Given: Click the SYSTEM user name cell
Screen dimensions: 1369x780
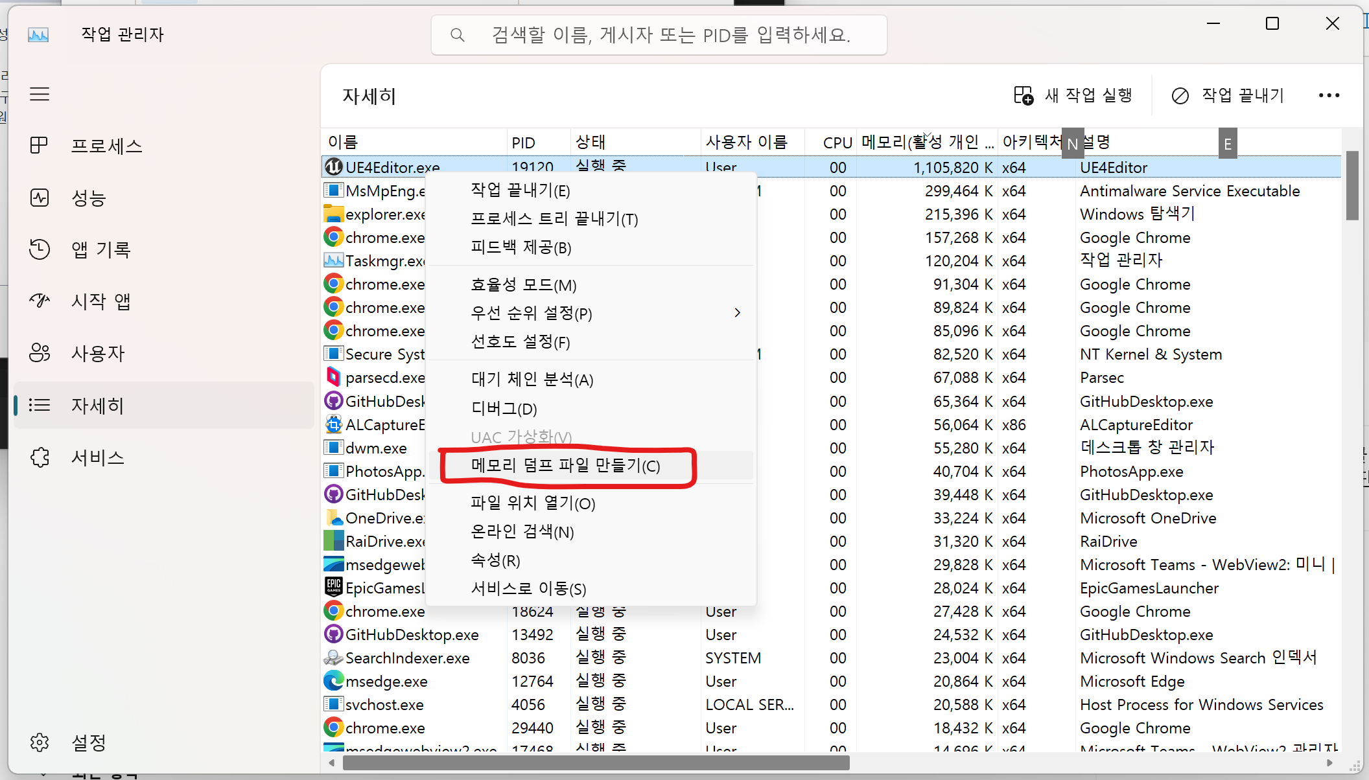Looking at the screenshot, I should (733, 658).
